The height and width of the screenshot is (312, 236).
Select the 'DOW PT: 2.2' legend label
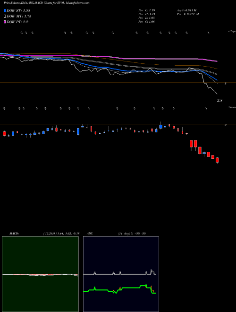tap(17, 22)
